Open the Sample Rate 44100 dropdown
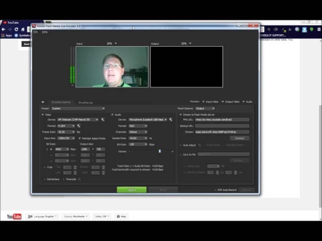Screen dimensions: 322x241 point(138,139)
